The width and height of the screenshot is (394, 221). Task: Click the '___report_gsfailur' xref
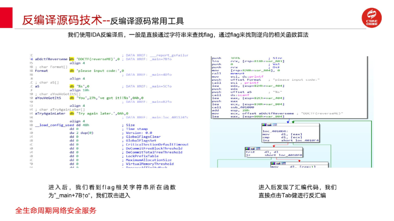[169, 55]
